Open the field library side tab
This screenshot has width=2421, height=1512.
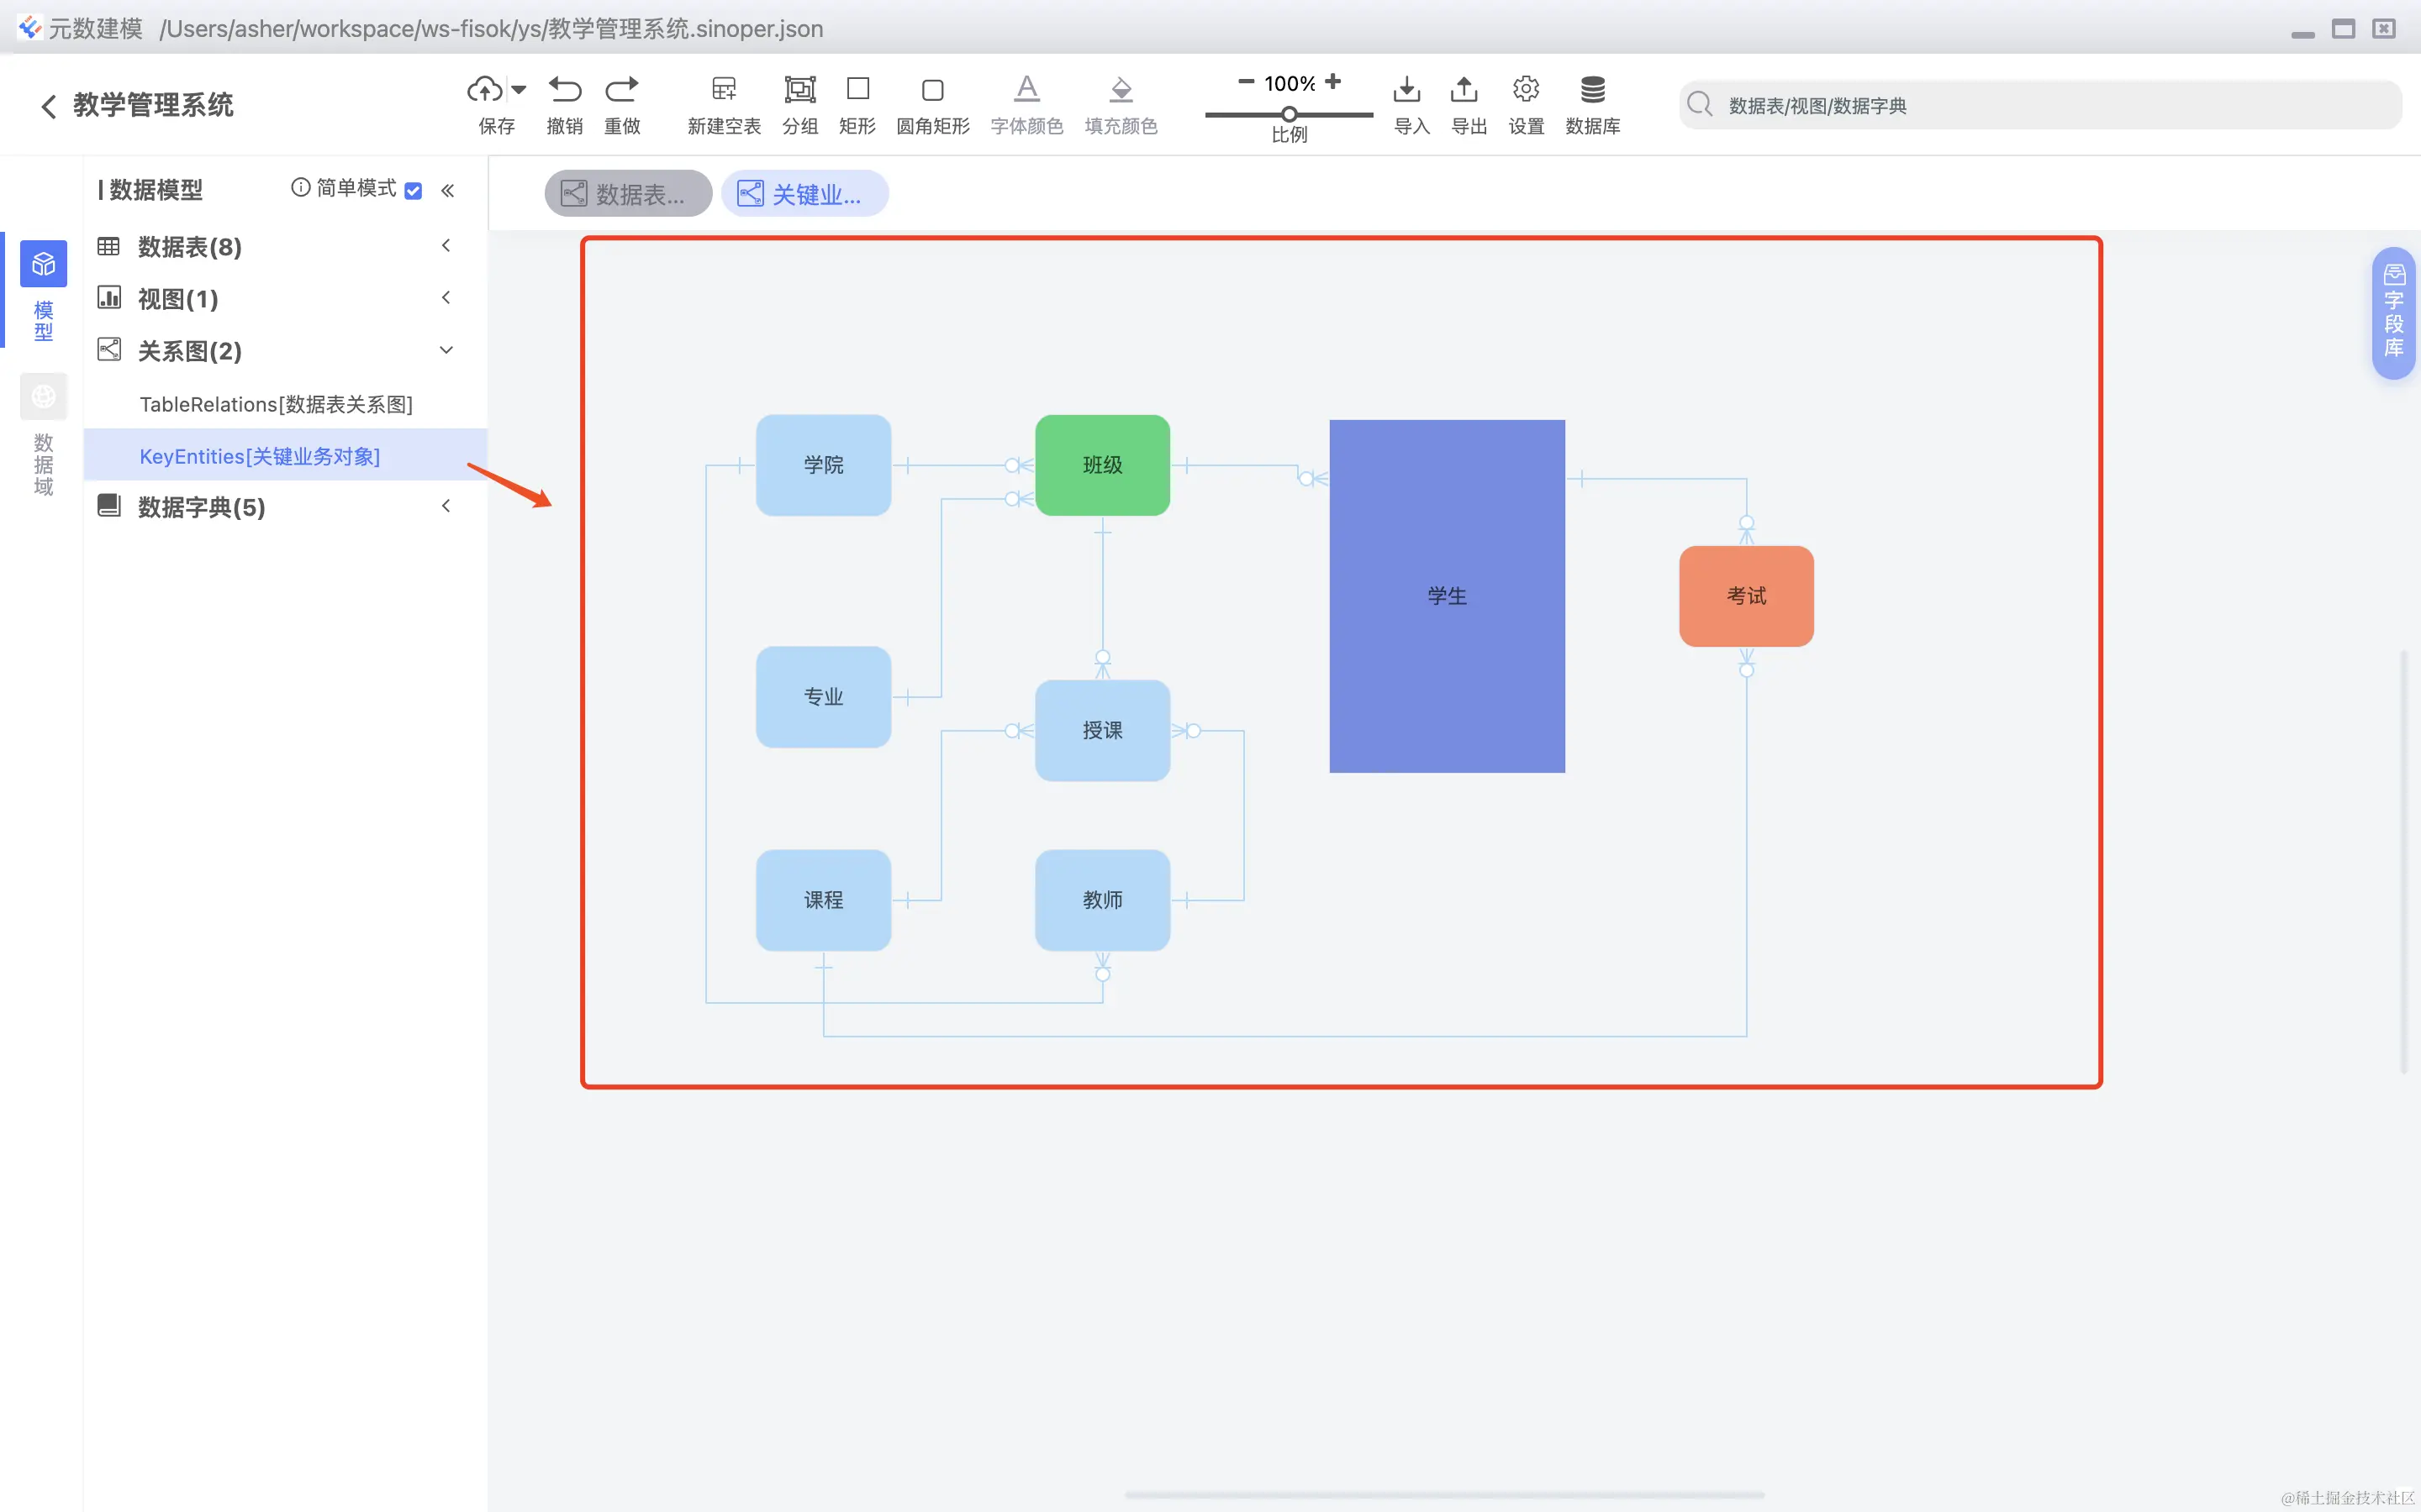coord(2394,312)
